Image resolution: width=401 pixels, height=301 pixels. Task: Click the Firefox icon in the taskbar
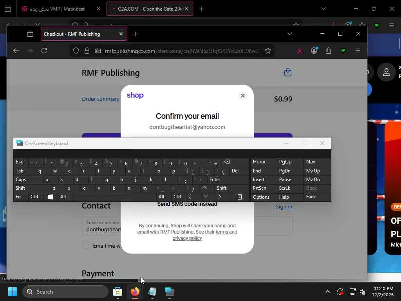pos(135,292)
